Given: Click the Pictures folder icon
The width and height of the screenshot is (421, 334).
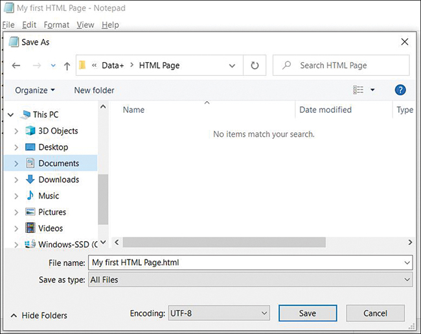Looking at the screenshot, I should (x=30, y=212).
